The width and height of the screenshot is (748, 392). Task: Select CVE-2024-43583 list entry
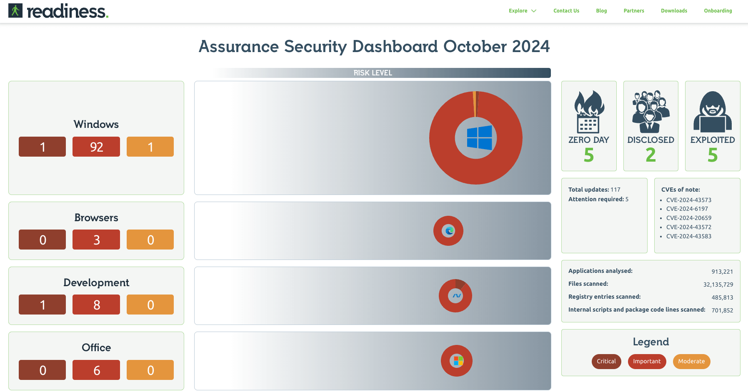click(689, 236)
